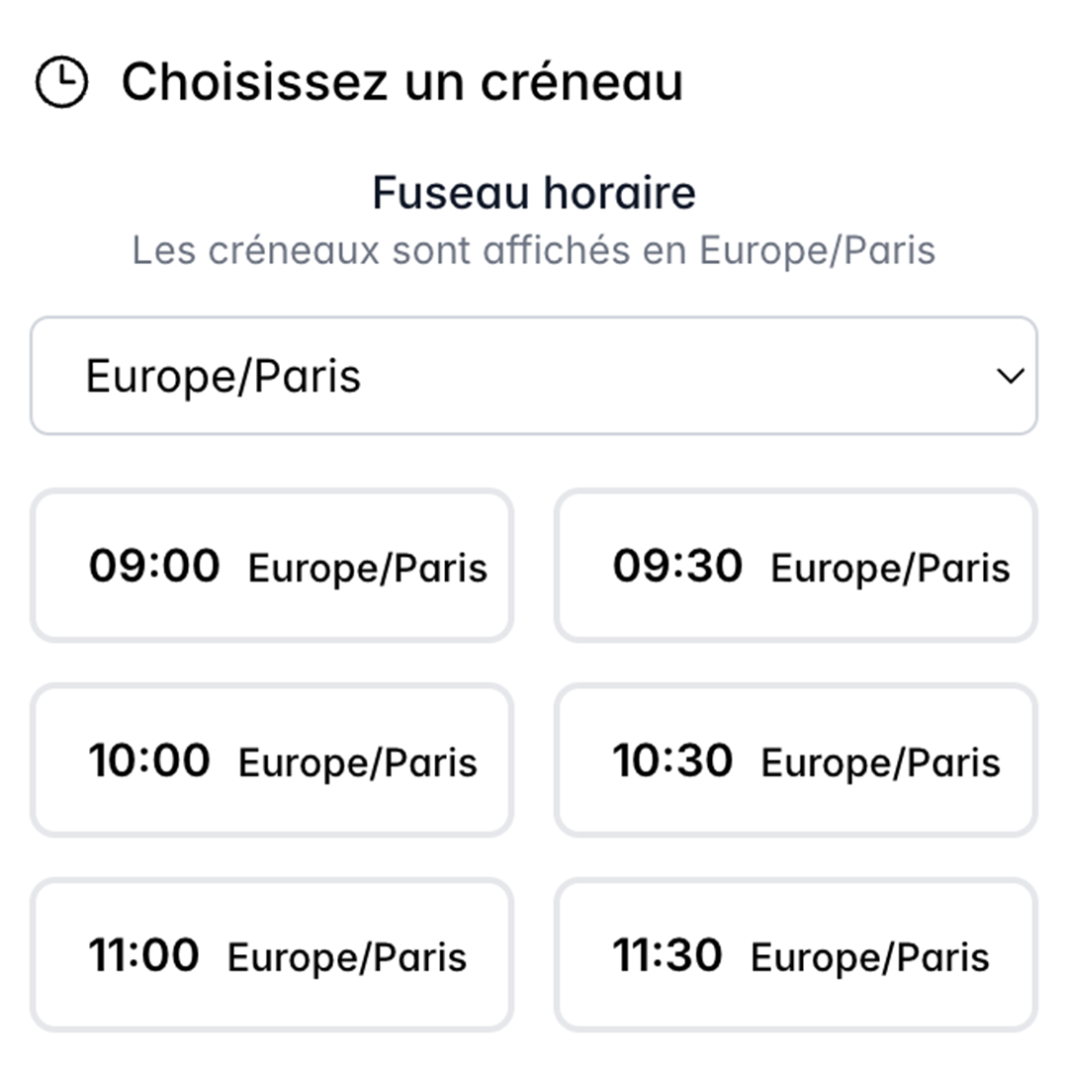
Task: Select the 09:00 Europe/Paris time slot
Action: (271, 565)
